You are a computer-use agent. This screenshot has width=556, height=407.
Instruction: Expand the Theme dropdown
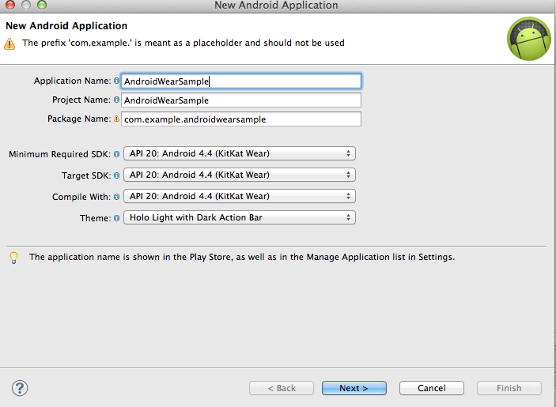click(240, 217)
